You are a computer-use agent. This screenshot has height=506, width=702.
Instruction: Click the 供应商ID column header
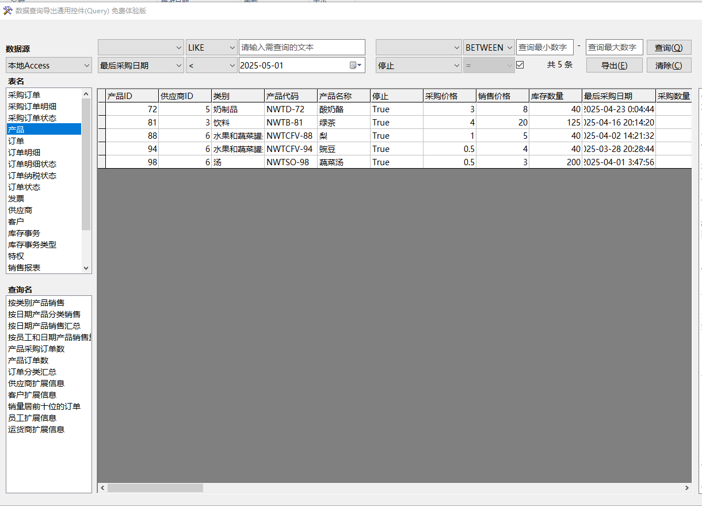185,96
